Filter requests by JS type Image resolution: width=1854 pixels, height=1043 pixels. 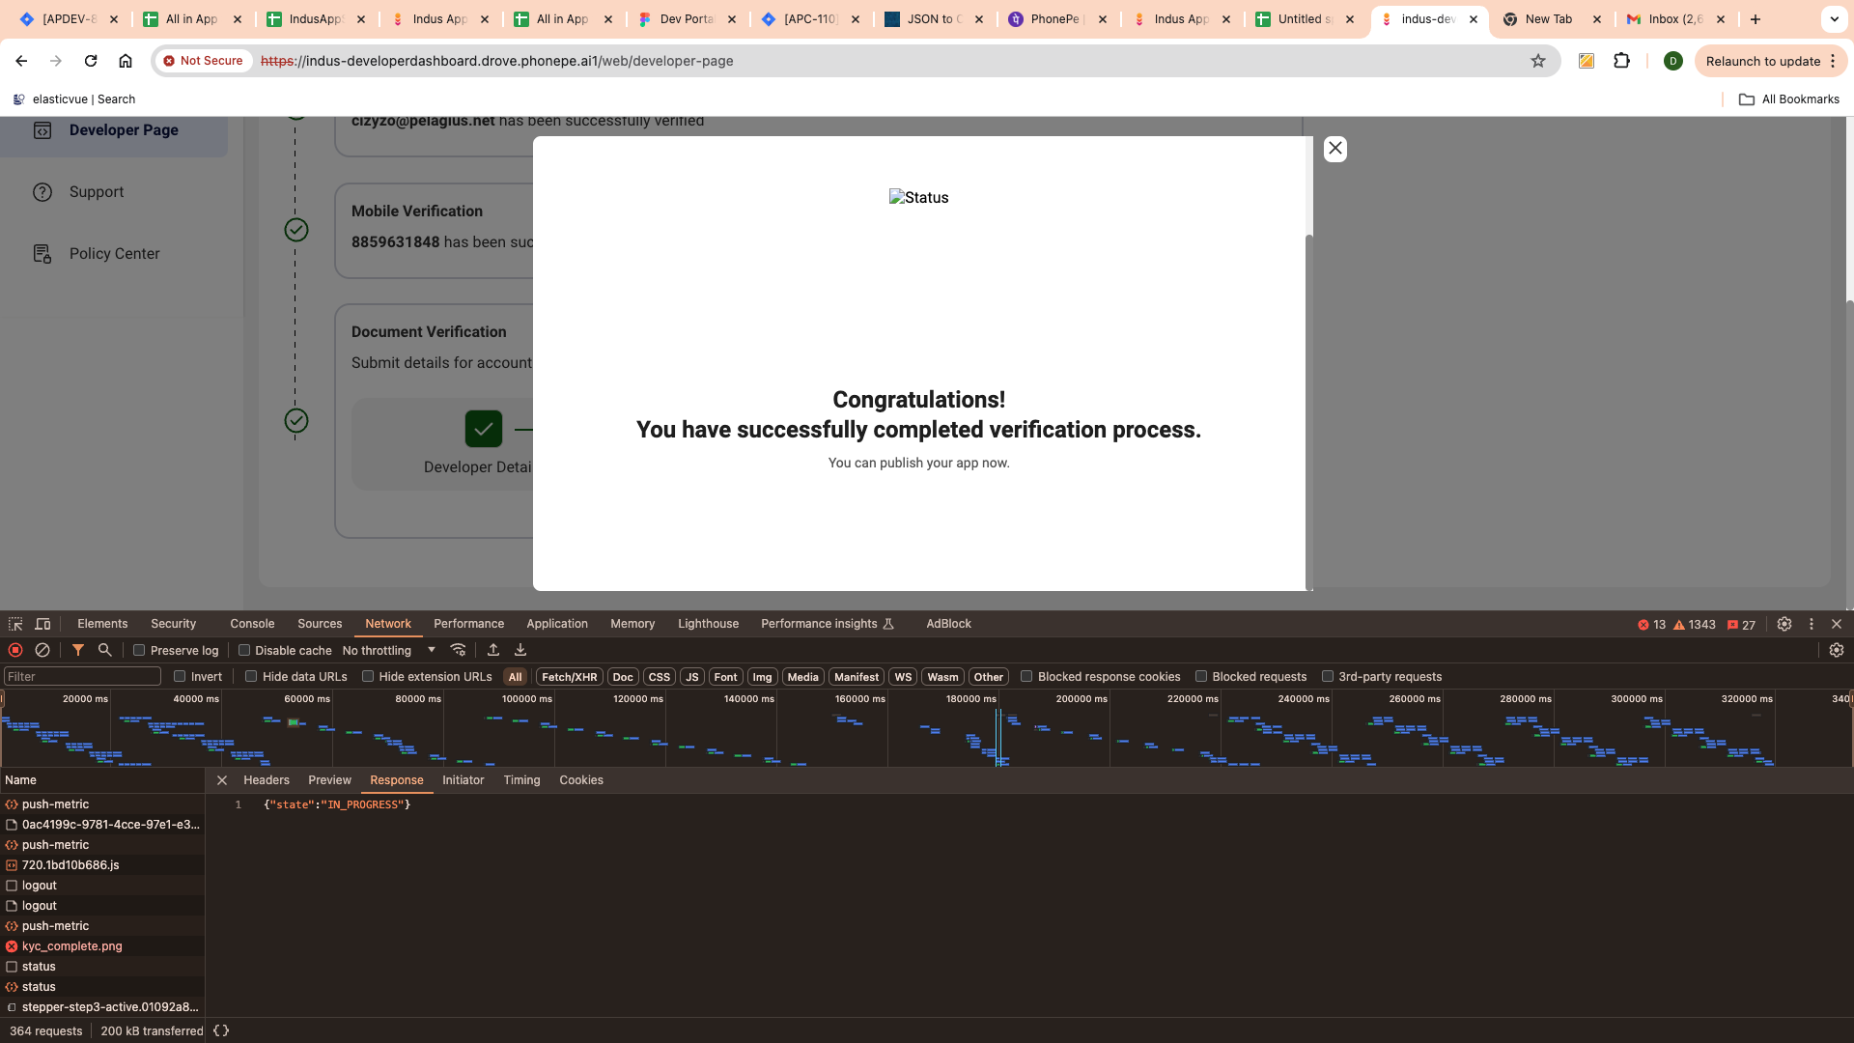coord(692,677)
